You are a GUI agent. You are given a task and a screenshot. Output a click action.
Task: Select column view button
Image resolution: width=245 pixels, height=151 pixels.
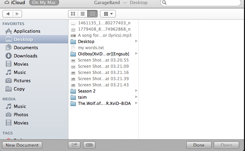pyautogui.click(x=92, y=14)
